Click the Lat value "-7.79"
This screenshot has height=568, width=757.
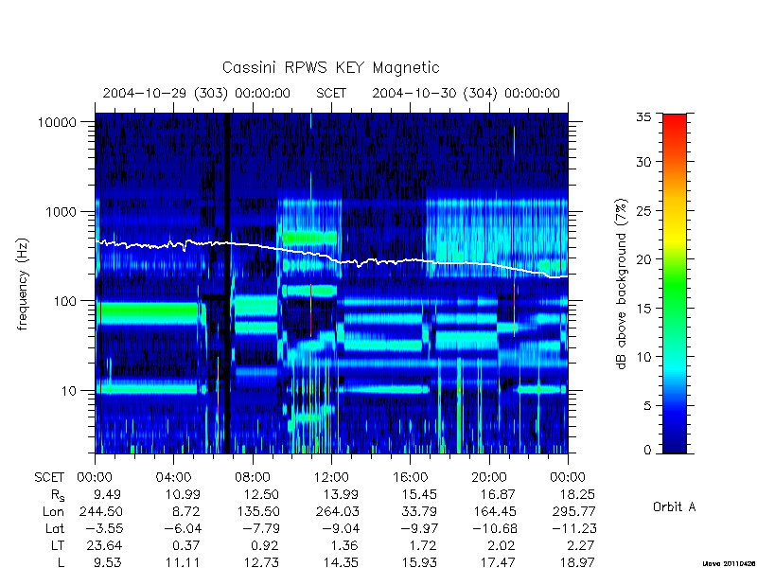pos(261,529)
